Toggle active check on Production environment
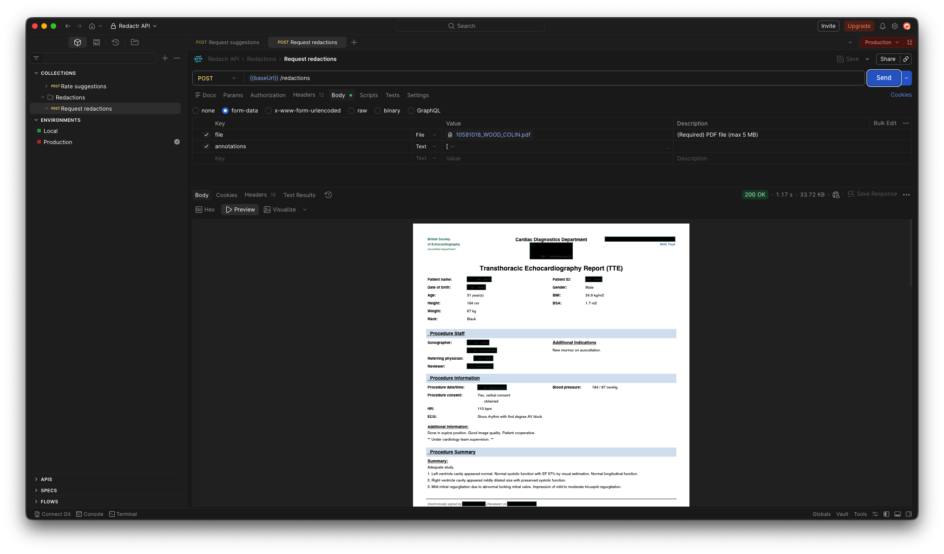 [x=177, y=142]
